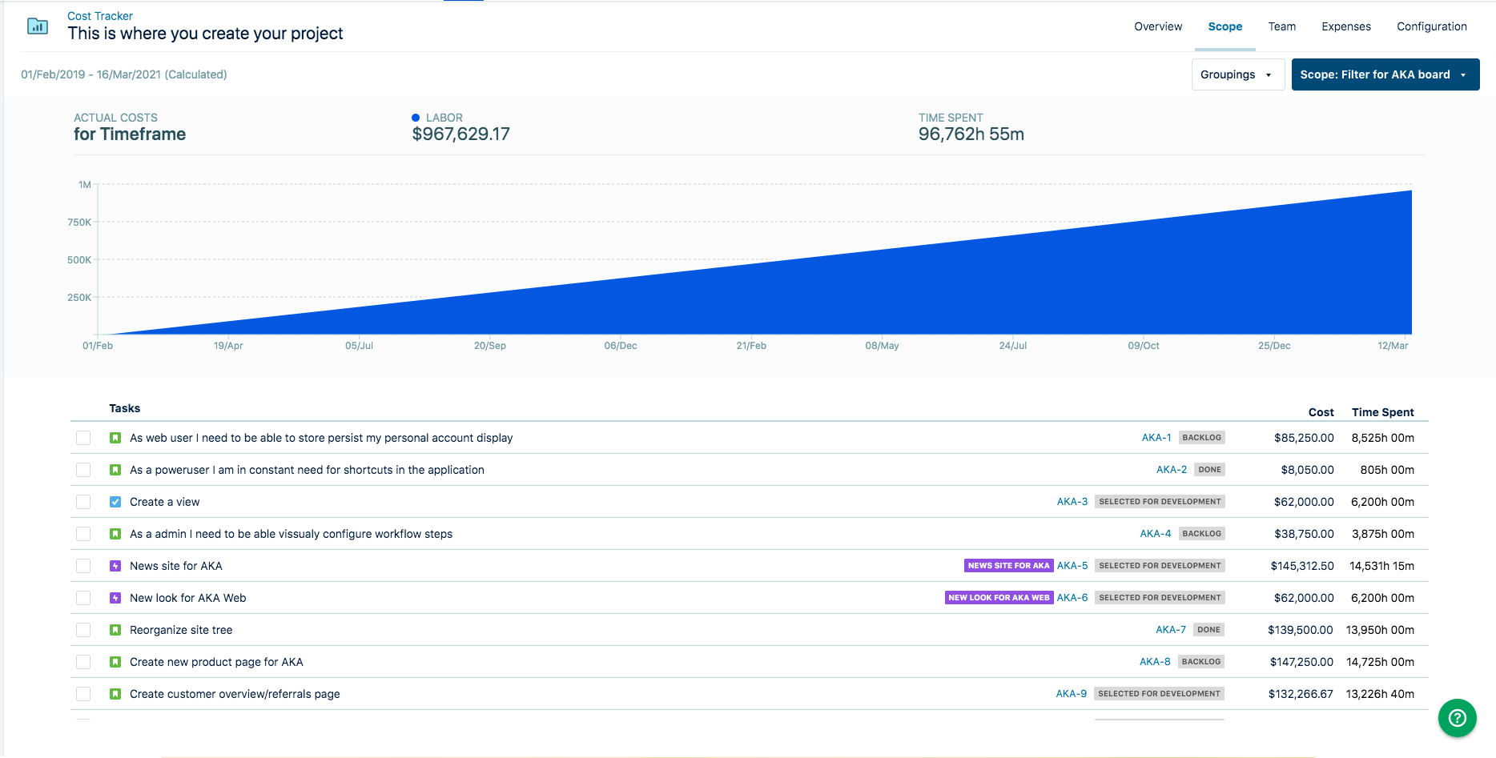Click the DONE status on AKA-2 row
This screenshot has height=758, width=1496.
(1209, 470)
